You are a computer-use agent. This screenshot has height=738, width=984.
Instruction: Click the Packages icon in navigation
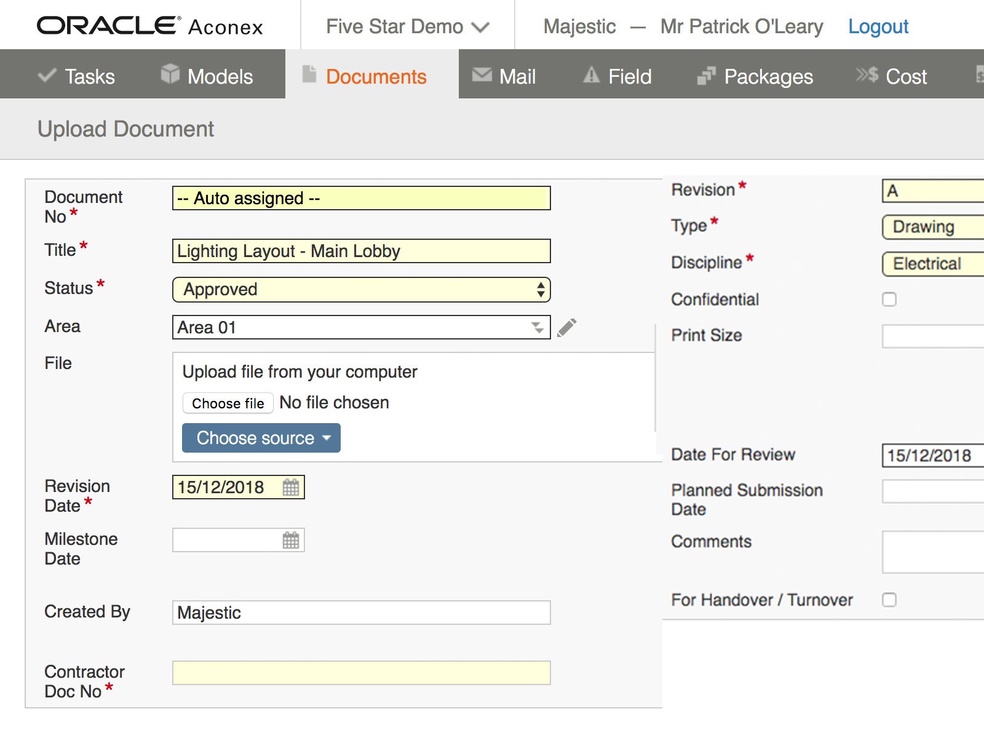706,76
